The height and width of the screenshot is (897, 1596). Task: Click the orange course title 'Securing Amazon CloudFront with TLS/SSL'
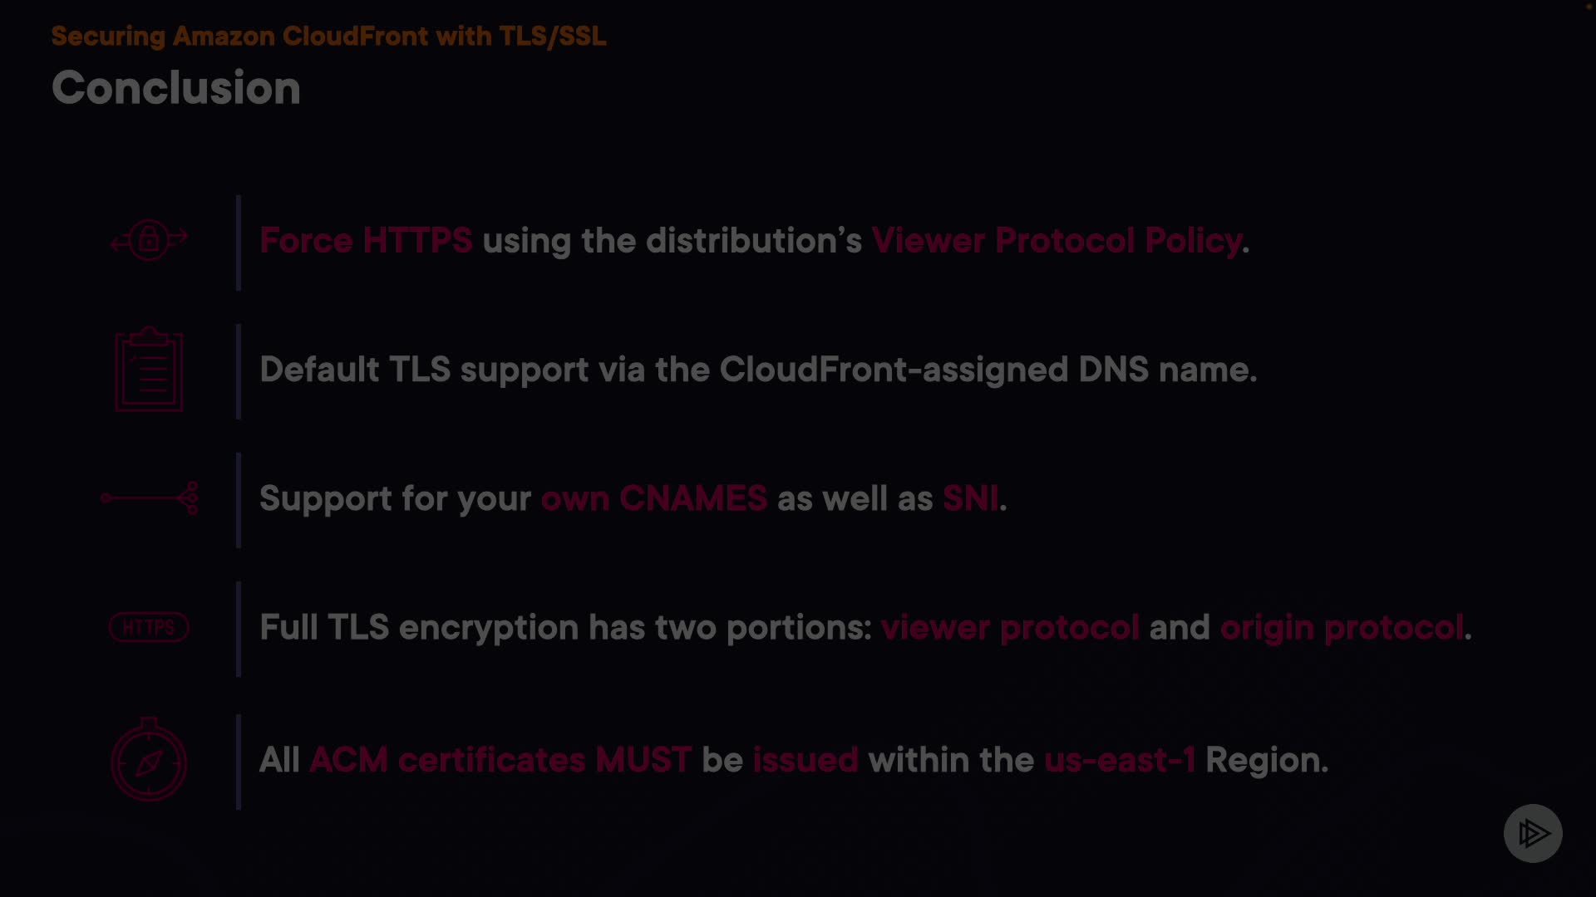coord(328,36)
